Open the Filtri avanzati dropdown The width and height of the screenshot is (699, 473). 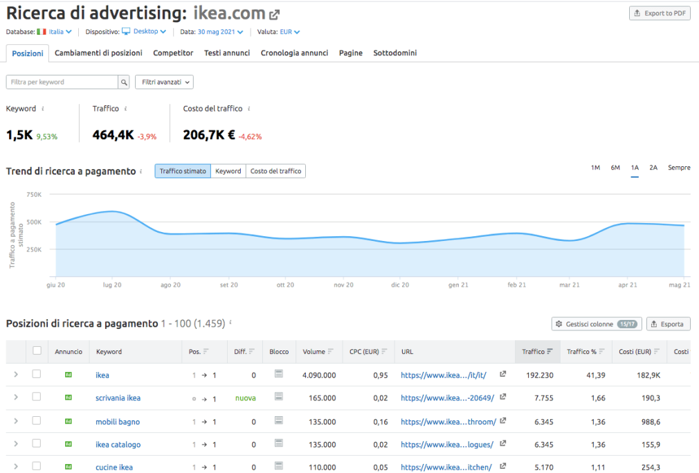coord(164,82)
